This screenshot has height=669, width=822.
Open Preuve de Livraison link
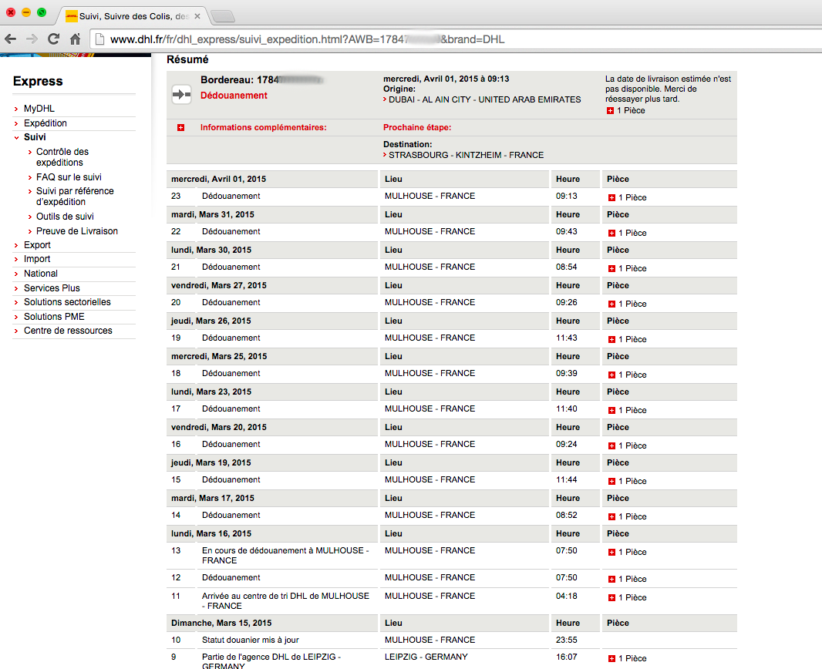click(76, 231)
